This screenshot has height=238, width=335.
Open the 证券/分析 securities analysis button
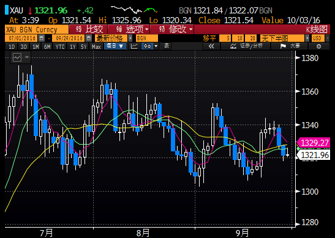pyautogui.click(x=246, y=46)
